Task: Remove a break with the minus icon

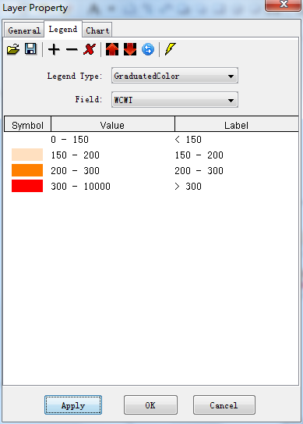Action: point(72,49)
